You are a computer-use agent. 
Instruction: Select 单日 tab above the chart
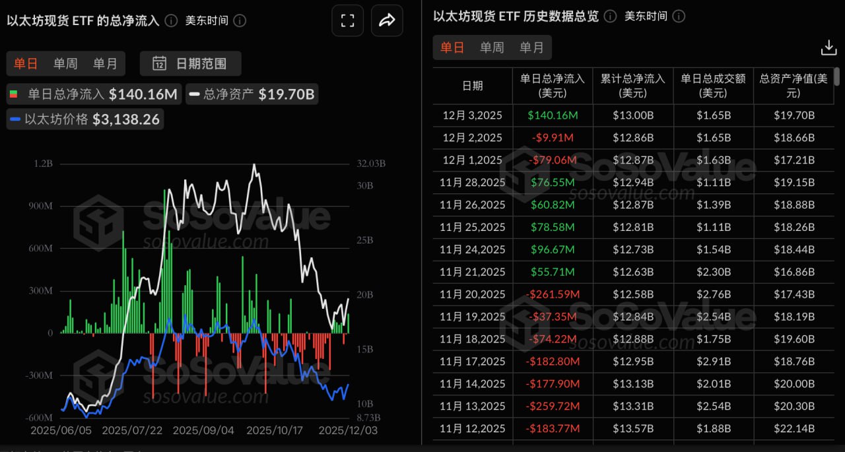pyautogui.click(x=26, y=63)
